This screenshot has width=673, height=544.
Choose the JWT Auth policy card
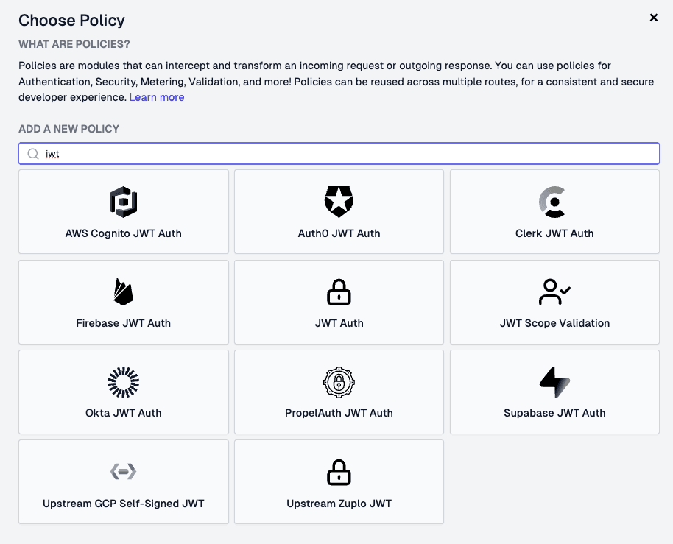(x=339, y=302)
